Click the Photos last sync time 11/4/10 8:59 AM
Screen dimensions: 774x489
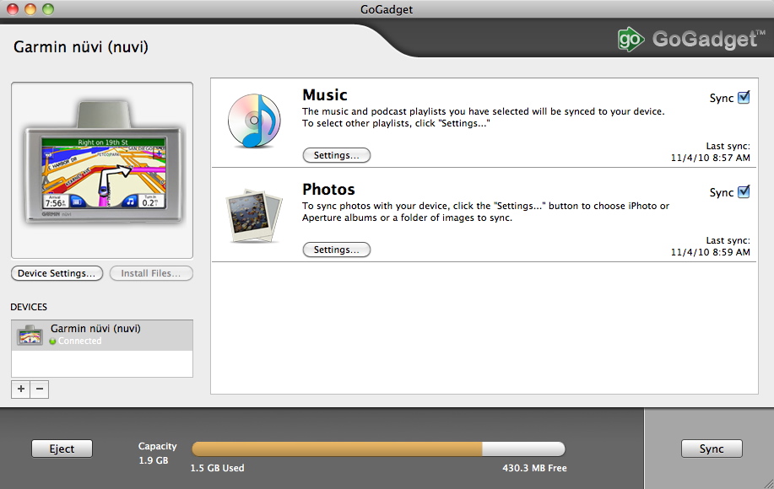point(710,252)
